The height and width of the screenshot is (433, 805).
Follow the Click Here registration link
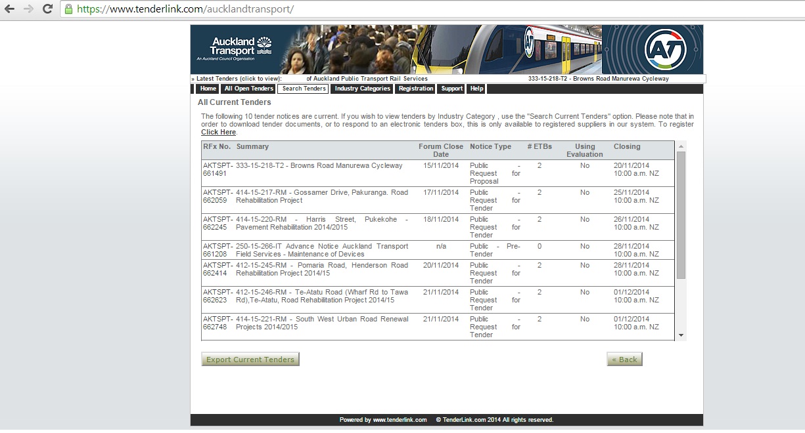(x=218, y=132)
